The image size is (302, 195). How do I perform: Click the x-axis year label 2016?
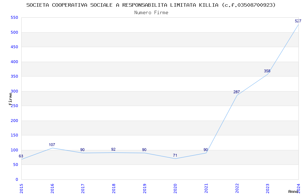click(52, 189)
